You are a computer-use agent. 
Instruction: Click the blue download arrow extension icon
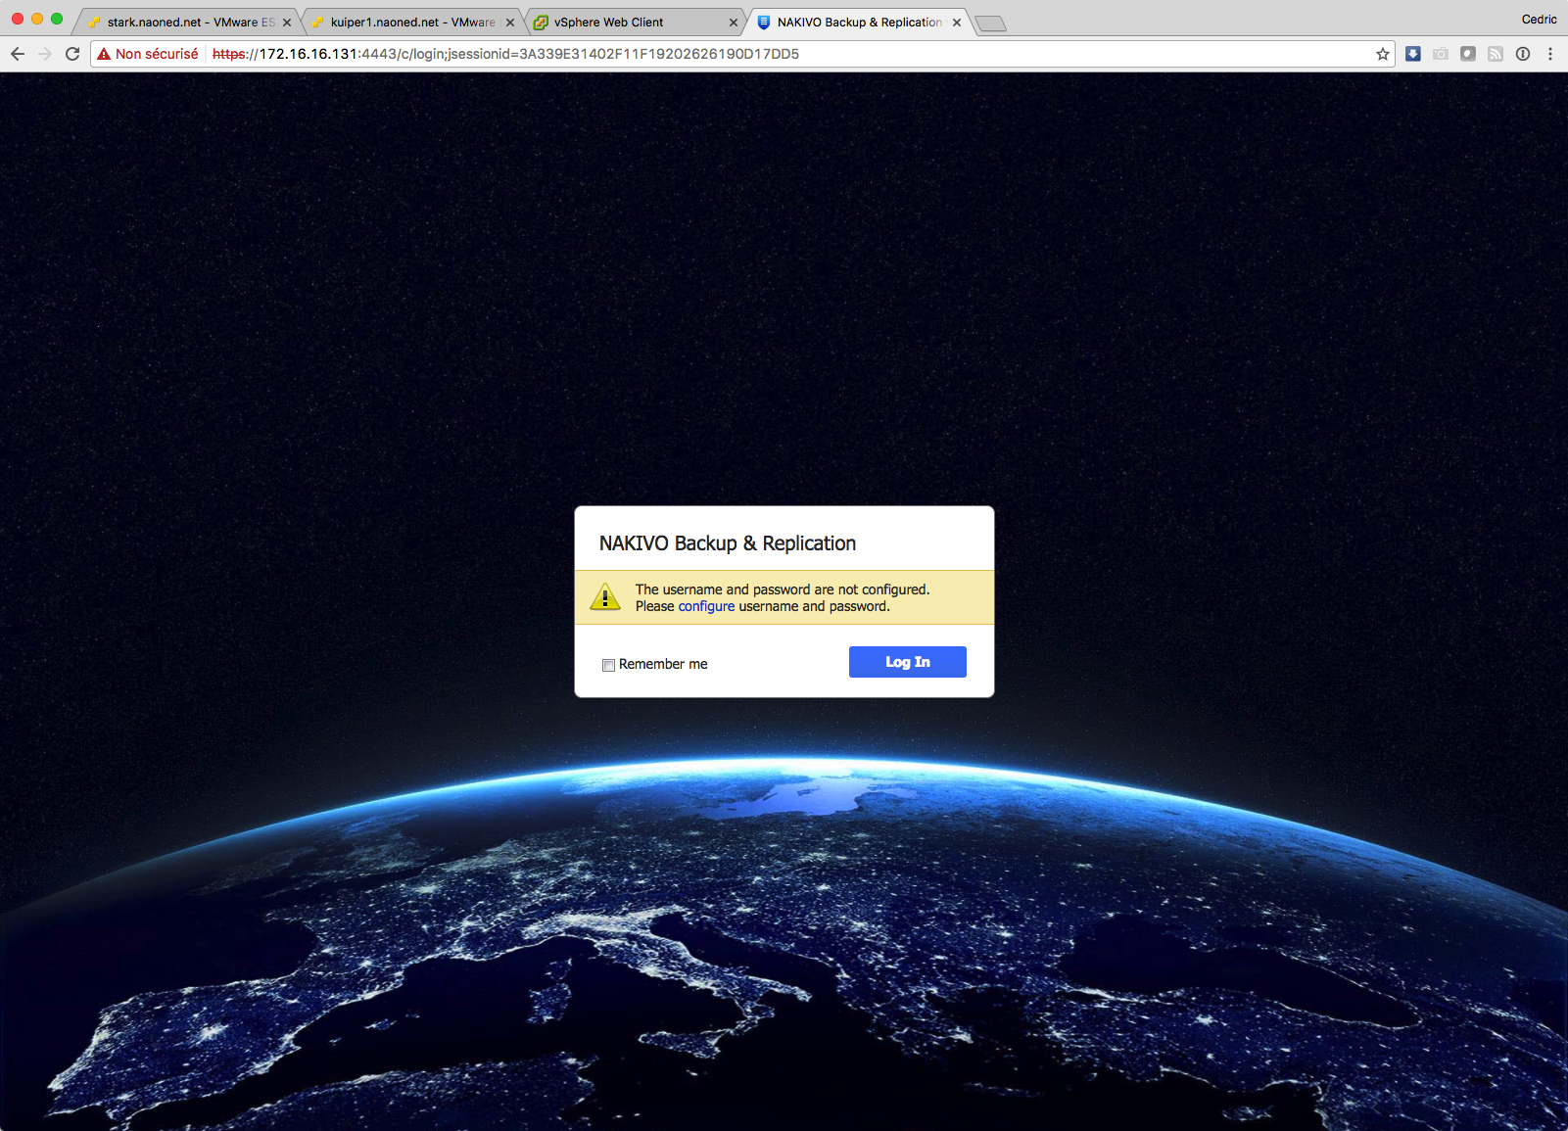coord(1412,54)
